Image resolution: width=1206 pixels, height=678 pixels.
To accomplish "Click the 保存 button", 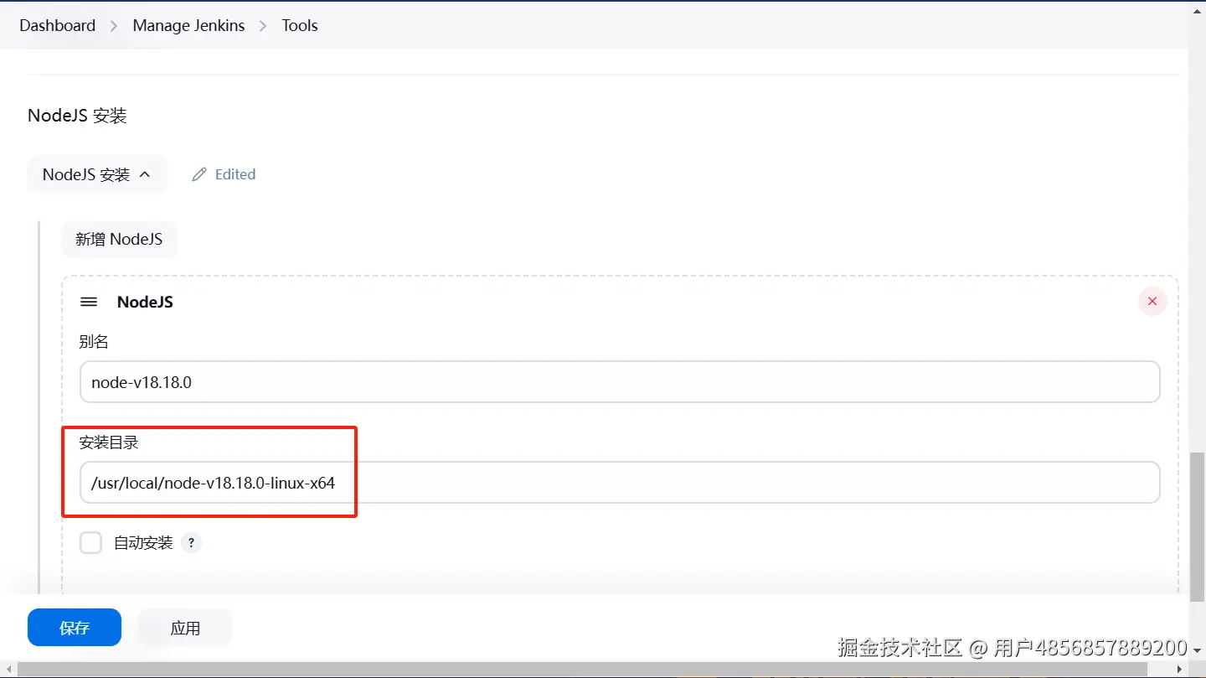I will (x=75, y=628).
